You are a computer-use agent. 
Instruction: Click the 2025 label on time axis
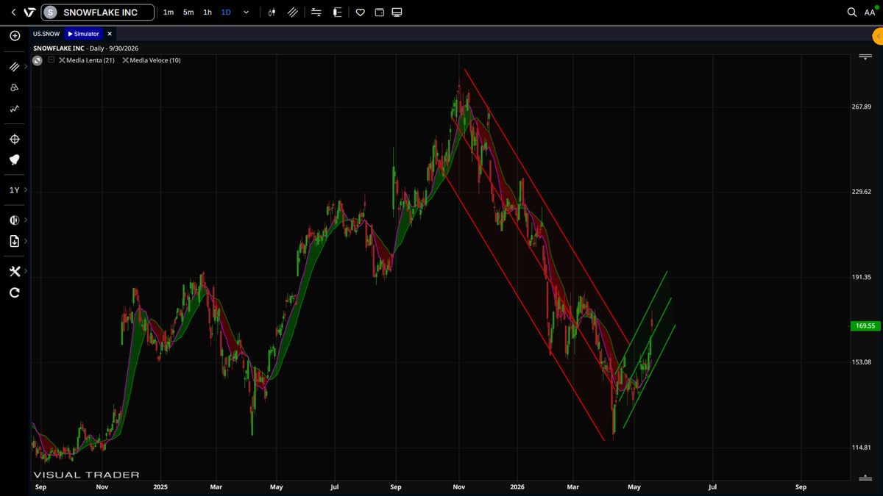pos(160,486)
